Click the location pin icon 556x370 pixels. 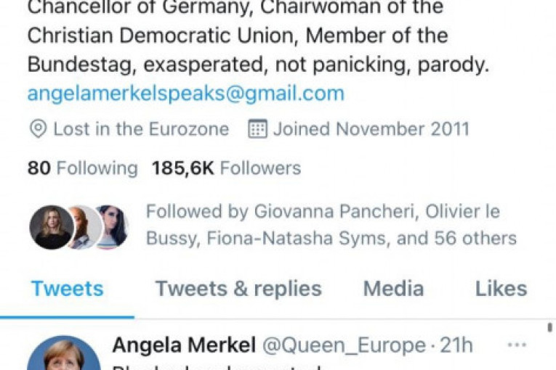coord(39,128)
